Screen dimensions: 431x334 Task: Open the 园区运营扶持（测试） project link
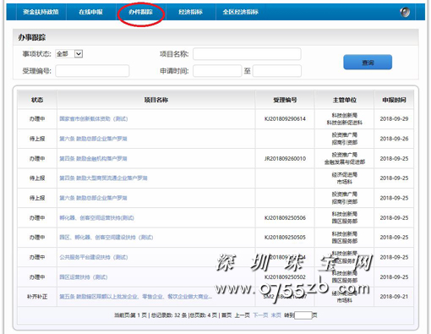[x=84, y=277]
